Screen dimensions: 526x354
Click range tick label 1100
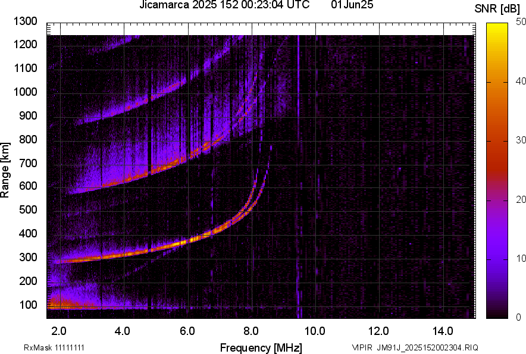pos(26,68)
